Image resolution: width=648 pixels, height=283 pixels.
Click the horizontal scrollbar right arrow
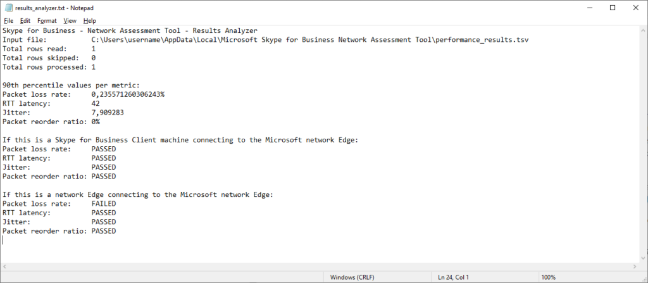pyautogui.click(x=634, y=267)
